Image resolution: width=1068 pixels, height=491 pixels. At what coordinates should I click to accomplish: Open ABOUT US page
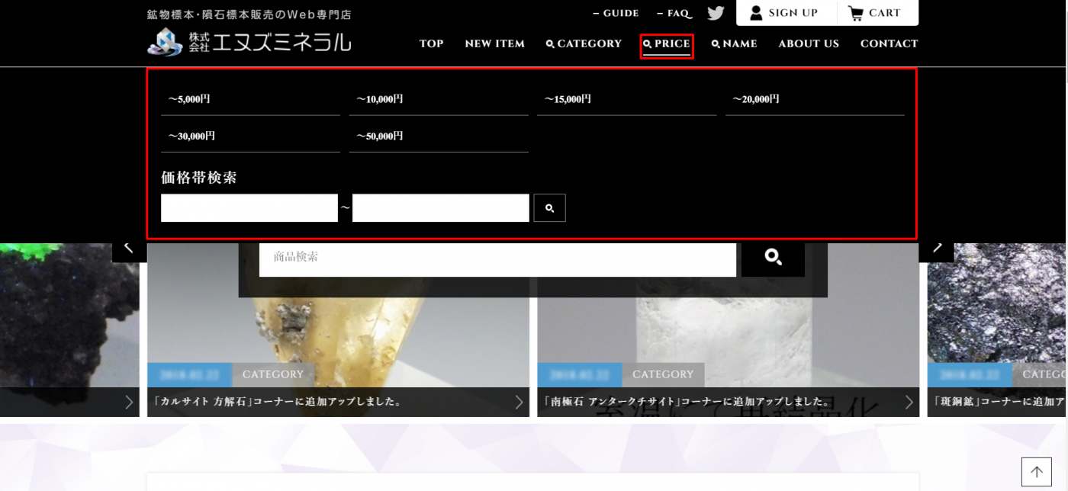(x=809, y=44)
